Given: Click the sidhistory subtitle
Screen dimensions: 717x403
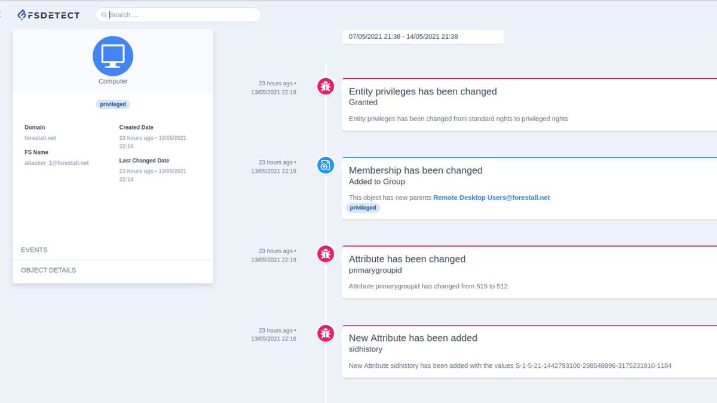Looking at the screenshot, I should [366, 349].
